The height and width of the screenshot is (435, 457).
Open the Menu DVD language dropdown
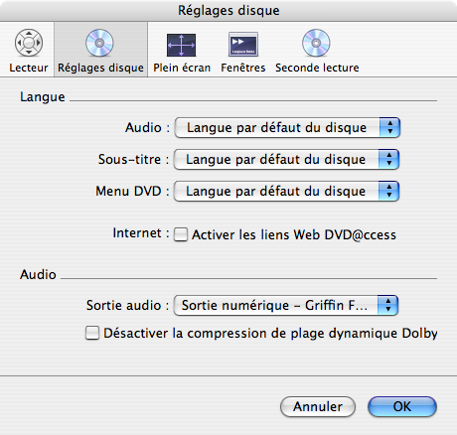286,191
